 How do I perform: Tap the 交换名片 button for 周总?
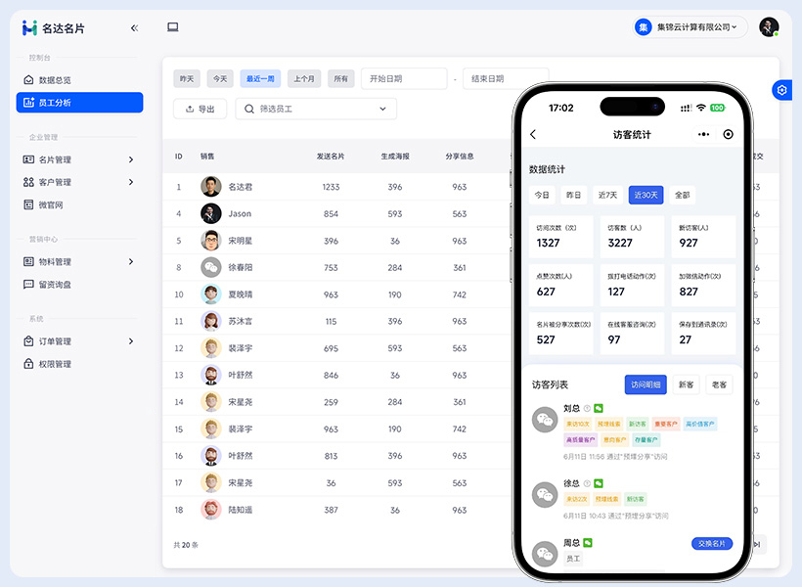click(712, 544)
